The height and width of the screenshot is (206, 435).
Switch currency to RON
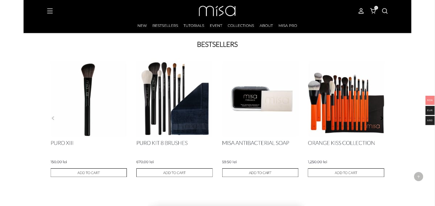(x=430, y=100)
